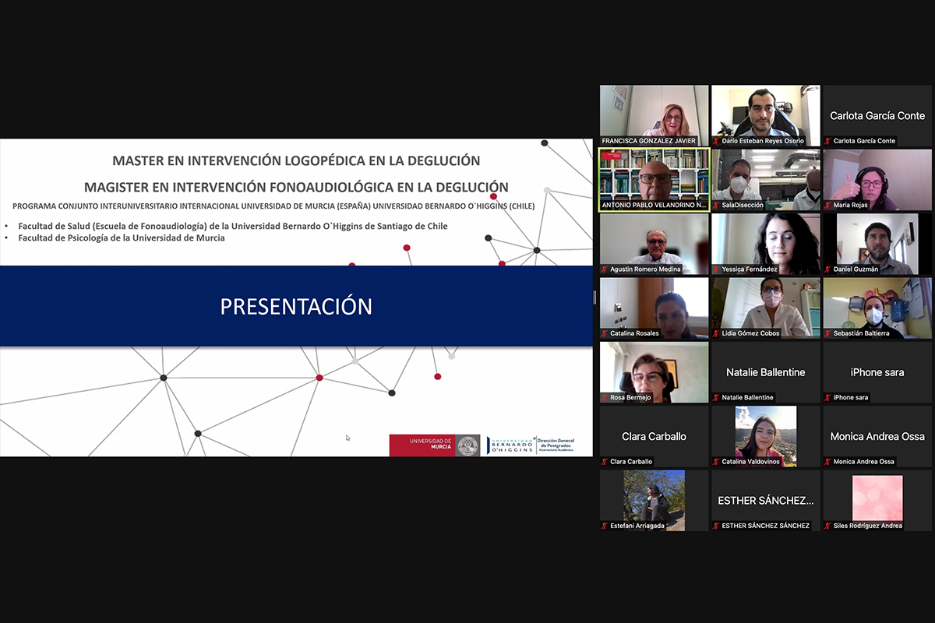Click the muted mic icon beside Natalie Ballentine's label
Image resolution: width=935 pixels, height=623 pixels.
pyautogui.click(x=717, y=397)
